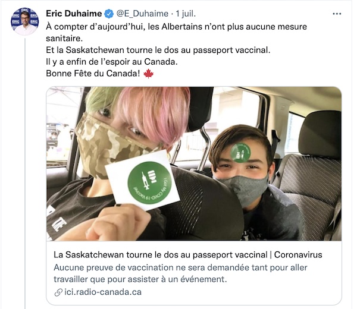Screen dimensions: 357x309
Task: Open the @E_Duhaime handle link
Action: point(142,14)
